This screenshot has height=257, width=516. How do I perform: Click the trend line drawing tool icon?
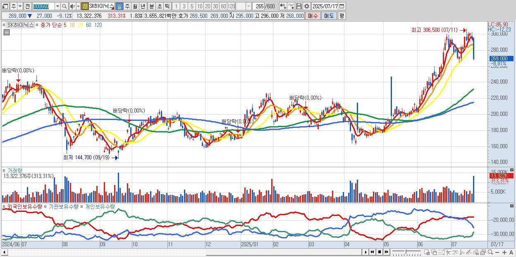456,252
